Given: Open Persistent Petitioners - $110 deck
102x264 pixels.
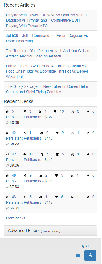Looking at the screenshot, I should coord(29,138).
